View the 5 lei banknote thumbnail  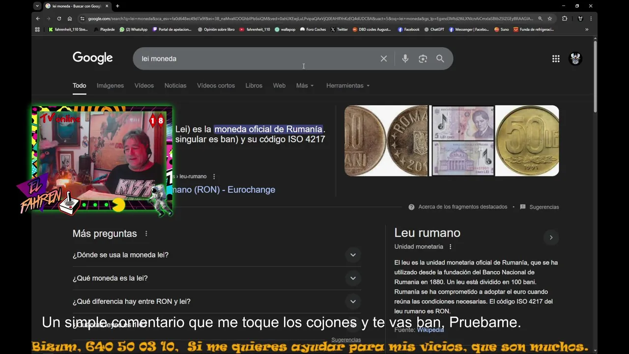click(x=462, y=141)
